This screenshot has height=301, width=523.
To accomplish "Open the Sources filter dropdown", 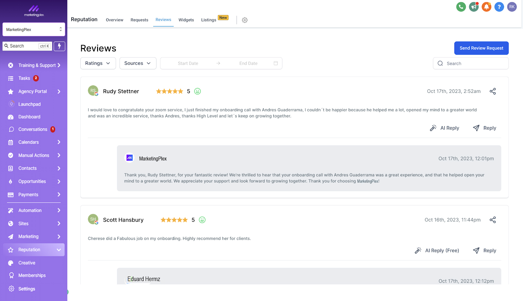I will [x=138, y=63].
